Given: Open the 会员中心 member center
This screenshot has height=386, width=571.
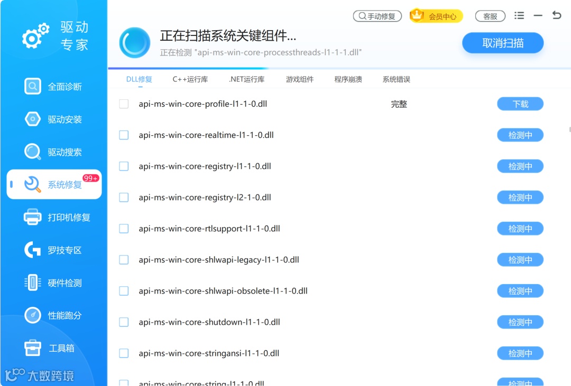Looking at the screenshot, I should click(x=436, y=16).
